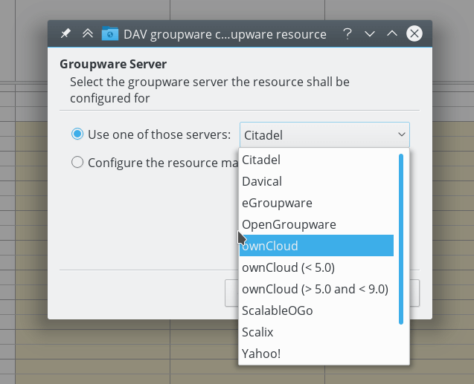Choose Davical from the server list
This screenshot has width=474, height=384.
[x=262, y=180]
